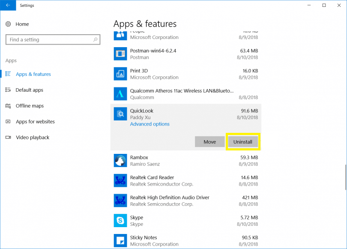Viewport: 347px width, 249px height.
Task: Click the Home gear icon
Action: point(8,24)
